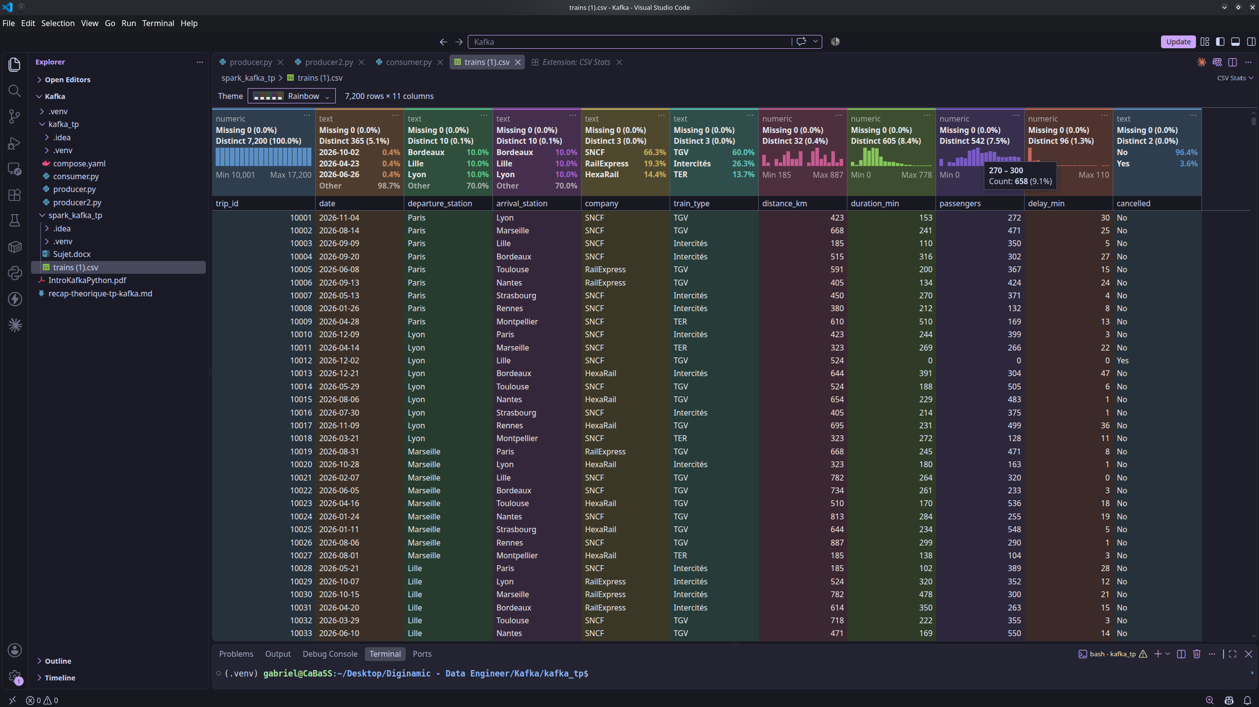Open the Accounts menu icon
Image resolution: width=1259 pixels, height=707 pixels.
tap(15, 650)
